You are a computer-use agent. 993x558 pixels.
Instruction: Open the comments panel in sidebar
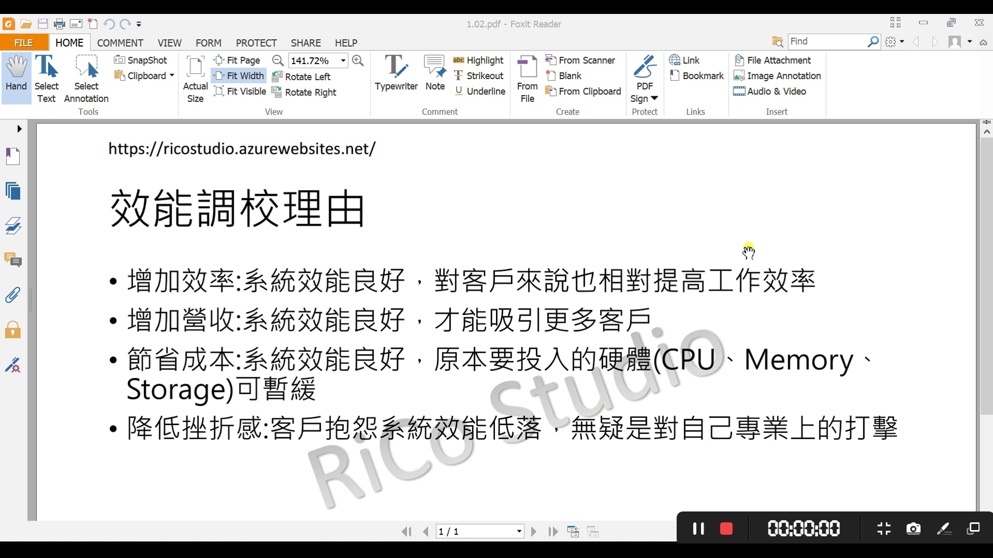pyautogui.click(x=13, y=260)
